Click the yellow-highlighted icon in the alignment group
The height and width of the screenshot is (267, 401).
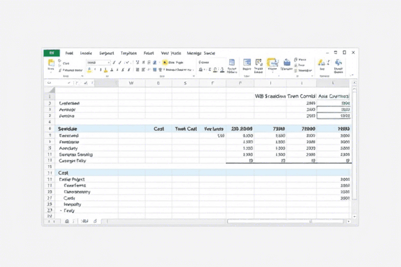[164, 62]
